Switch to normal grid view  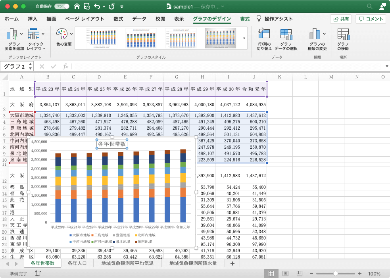(x=271, y=274)
